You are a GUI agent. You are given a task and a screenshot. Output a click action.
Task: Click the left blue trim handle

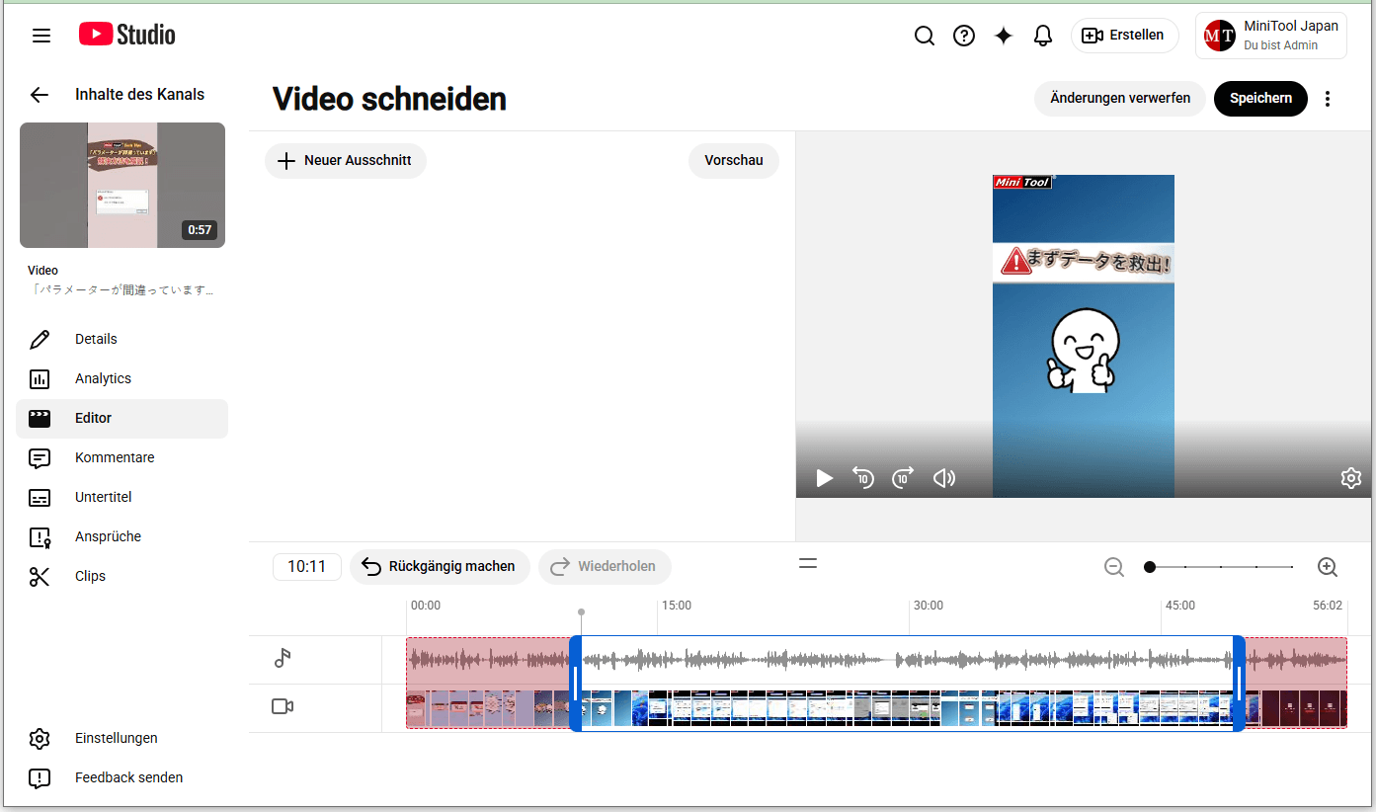tap(575, 684)
